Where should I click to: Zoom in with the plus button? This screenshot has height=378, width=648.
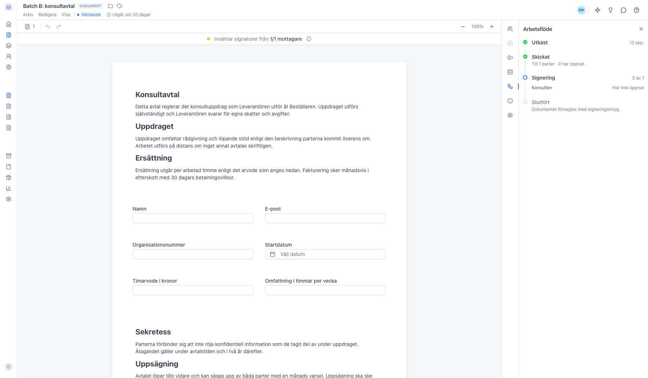pos(492,27)
